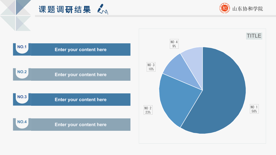Select the NO.3 badge
Viewport: 276px width, 155px height.
point(22,99)
